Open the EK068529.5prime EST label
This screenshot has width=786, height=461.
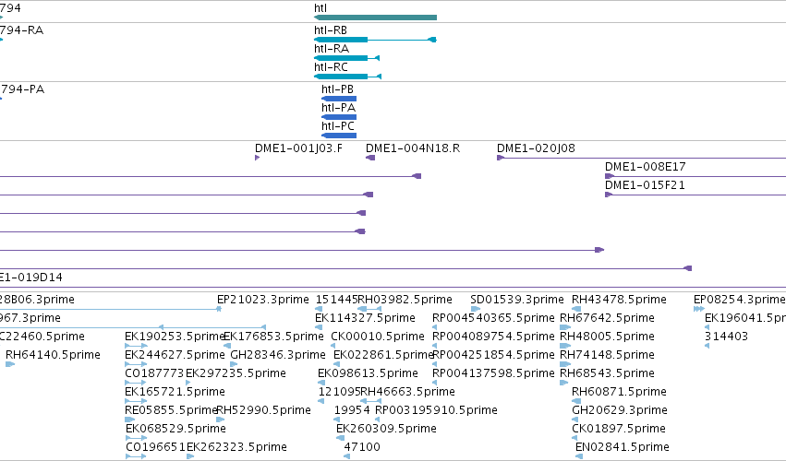175,429
